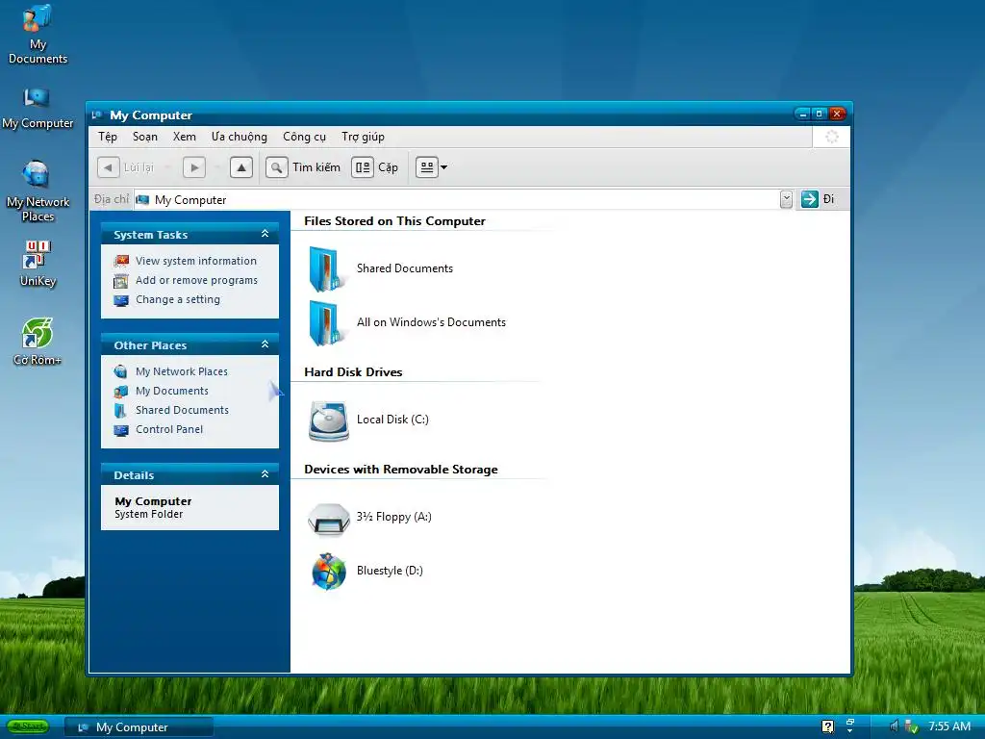Open My Documents desktop icon
This screenshot has width=985, height=739.
[38, 35]
